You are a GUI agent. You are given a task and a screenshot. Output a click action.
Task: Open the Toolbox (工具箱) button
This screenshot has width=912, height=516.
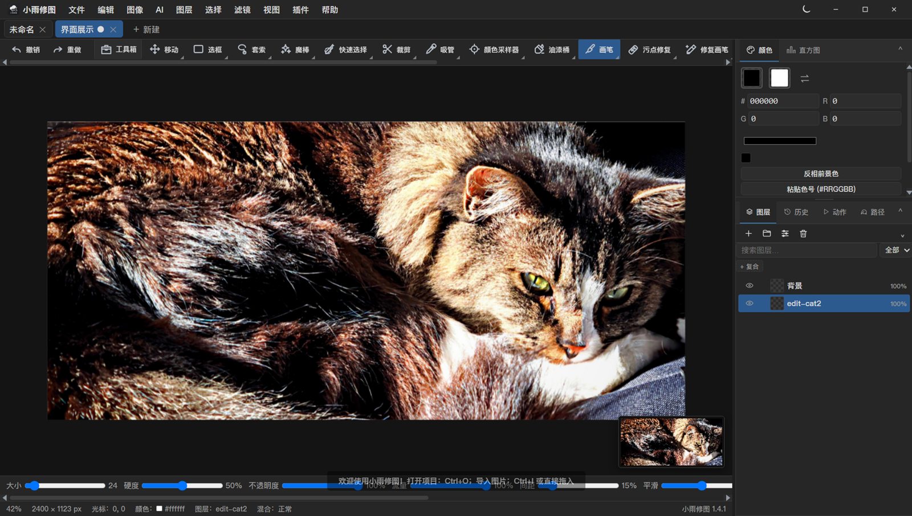(x=119, y=50)
